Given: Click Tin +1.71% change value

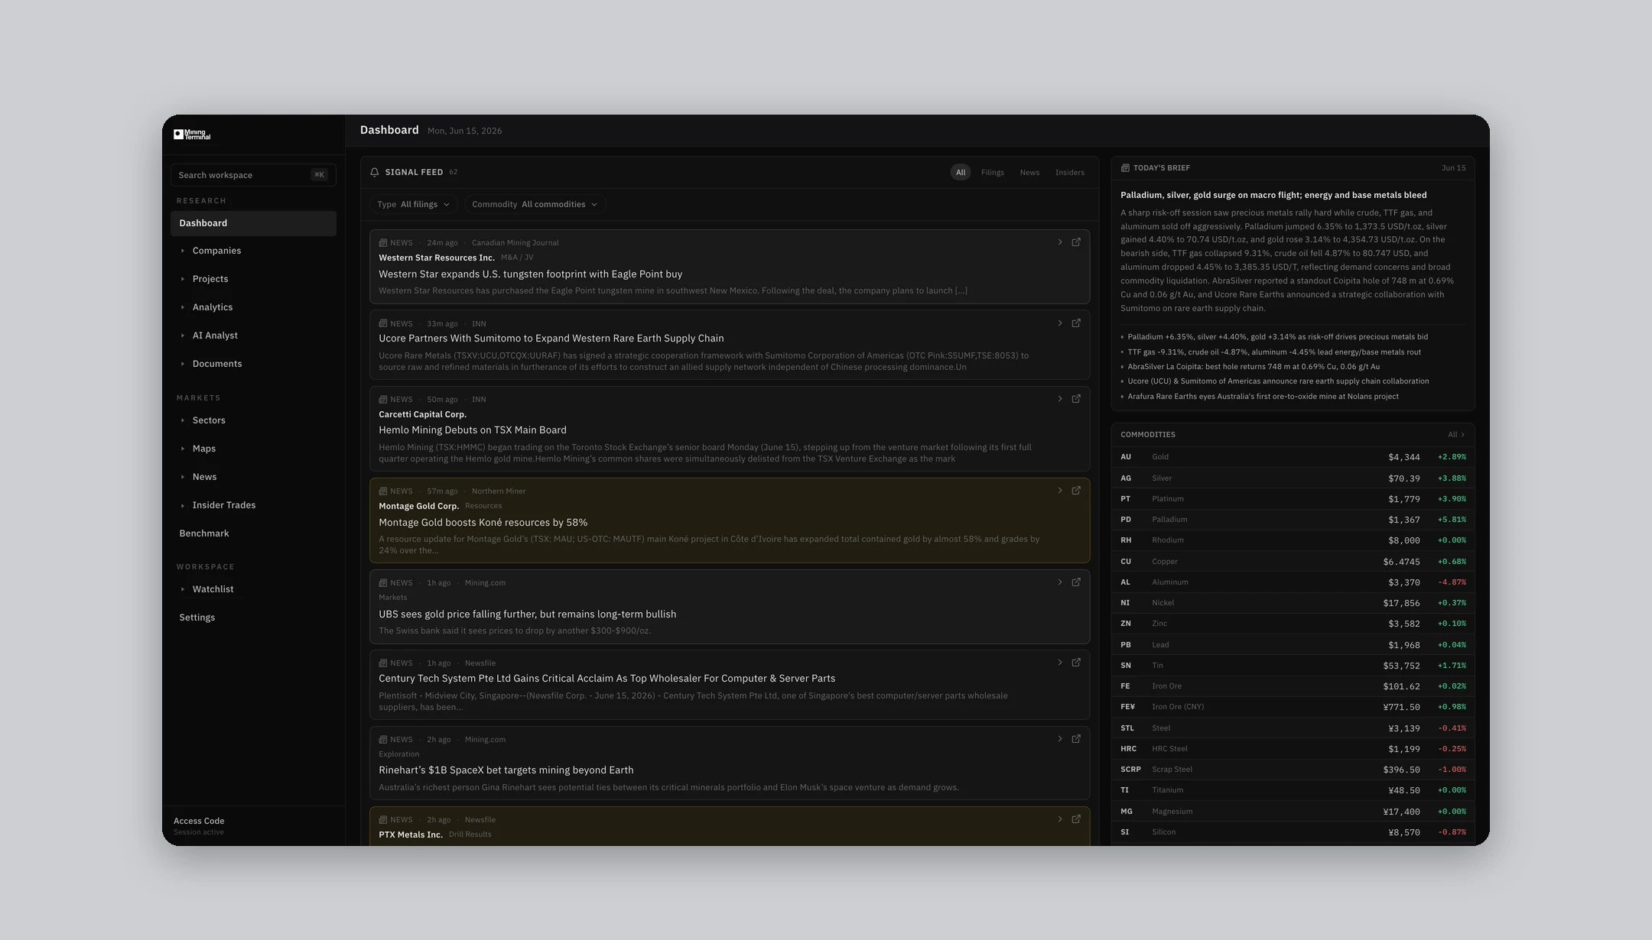Looking at the screenshot, I should click(1452, 666).
